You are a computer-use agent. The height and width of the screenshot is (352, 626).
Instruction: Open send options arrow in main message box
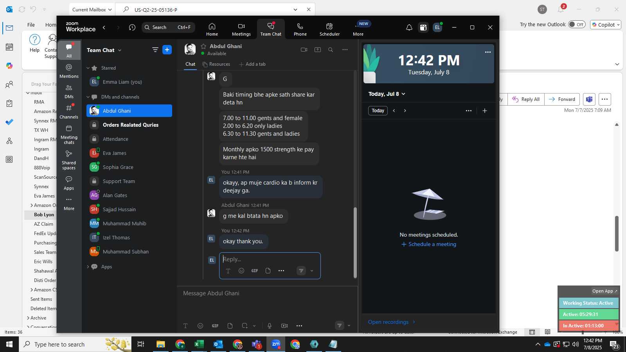[x=349, y=325]
